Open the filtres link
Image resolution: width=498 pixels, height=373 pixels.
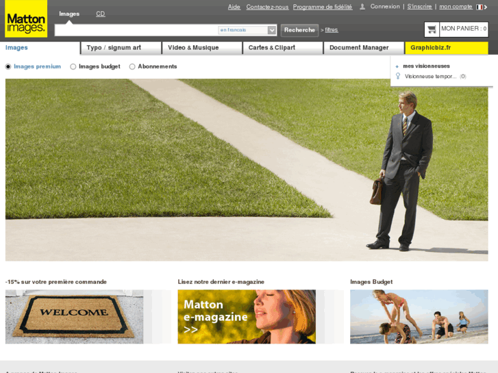(x=332, y=30)
